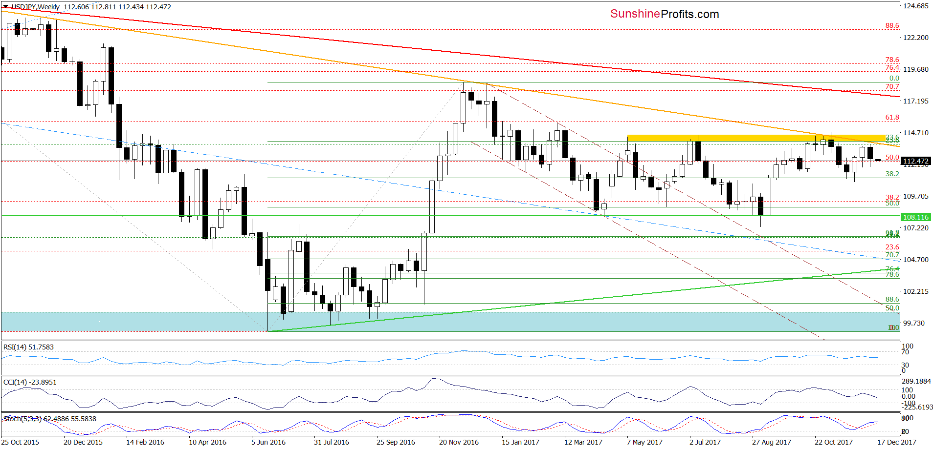
Task: Click the current price label 112.472
Action: [915, 161]
